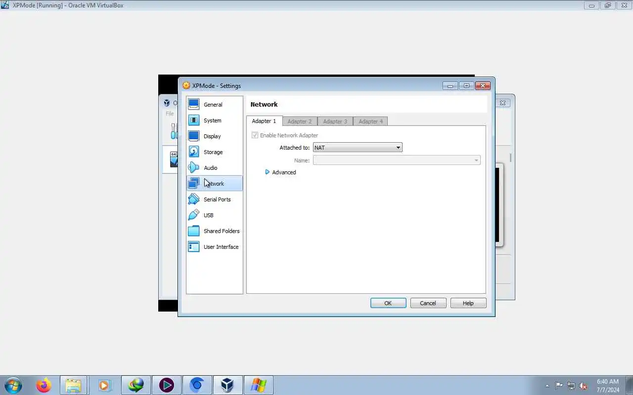
Task: Show hidden system tray icons
Action: 547,386
